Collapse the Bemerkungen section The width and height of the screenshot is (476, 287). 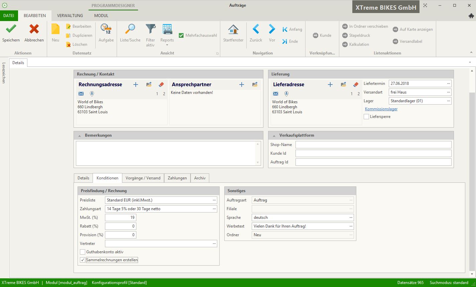(x=80, y=136)
